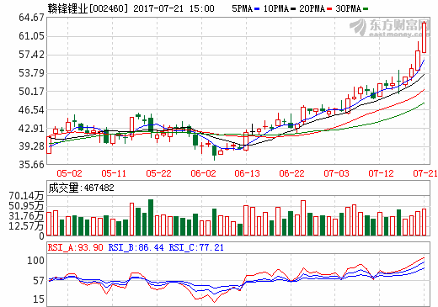Select the 06-22 date label

click(291, 173)
